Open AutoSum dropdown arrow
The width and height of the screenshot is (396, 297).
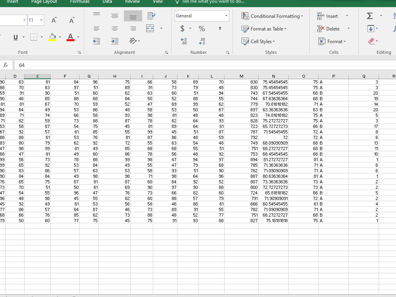(x=381, y=16)
